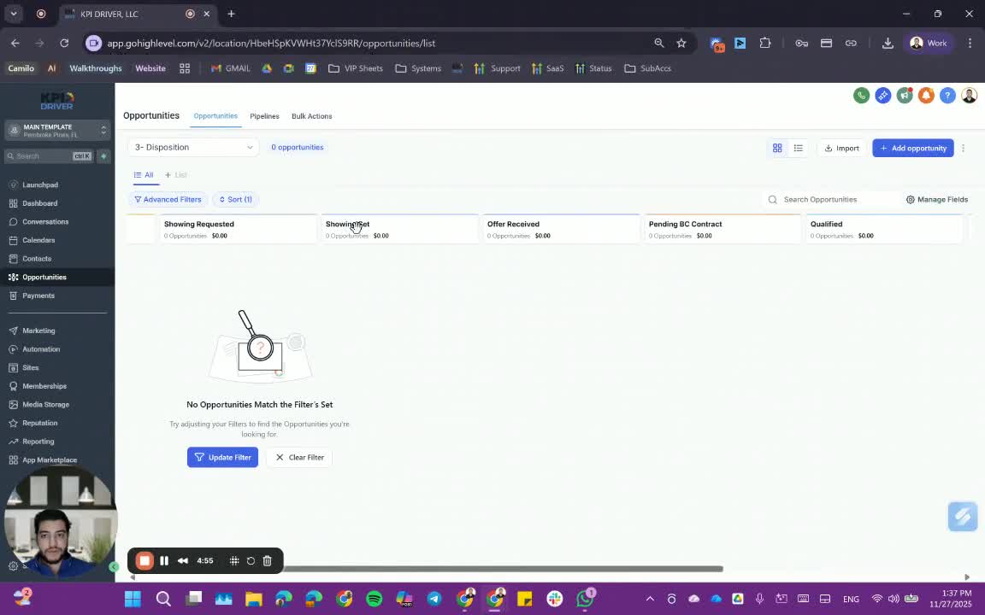Open Calendars in the sidebar
985x615 pixels.
[x=38, y=240]
